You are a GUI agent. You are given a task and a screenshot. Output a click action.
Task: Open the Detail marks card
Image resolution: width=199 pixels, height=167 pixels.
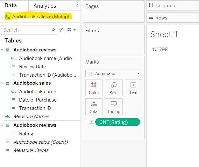tap(94, 107)
